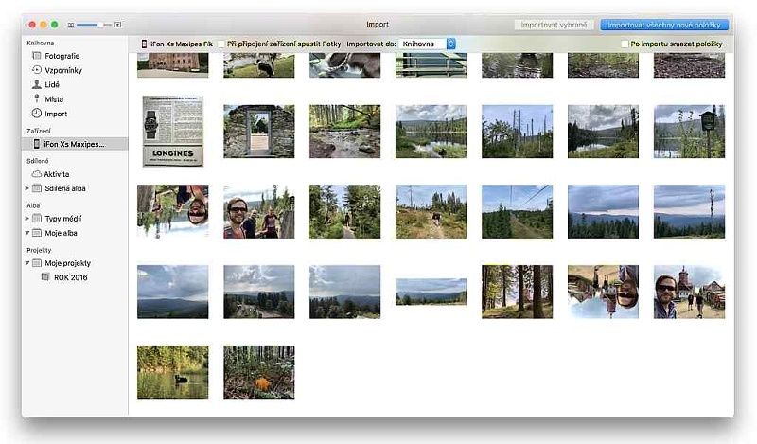Click the Alba section header
The image size is (757, 444).
[x=33, y=205]
